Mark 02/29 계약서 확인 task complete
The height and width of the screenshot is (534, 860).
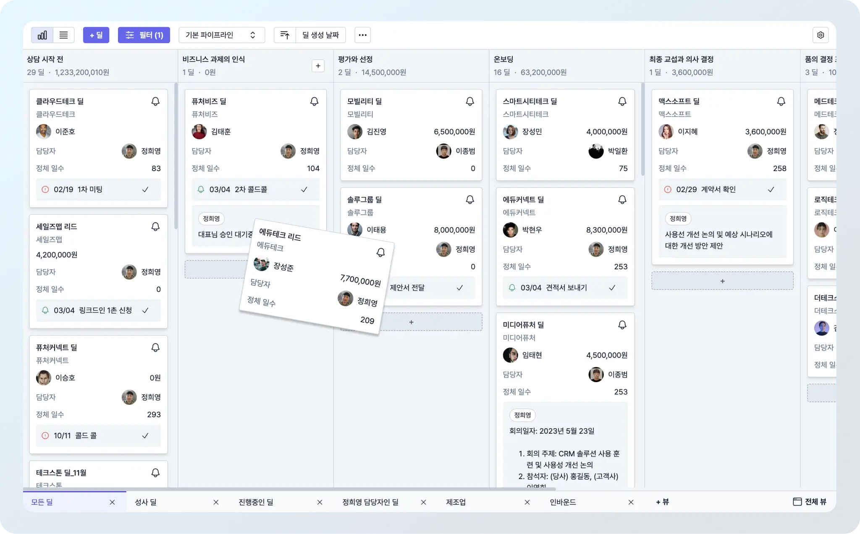pyautogui.click(x=771, y=190)
